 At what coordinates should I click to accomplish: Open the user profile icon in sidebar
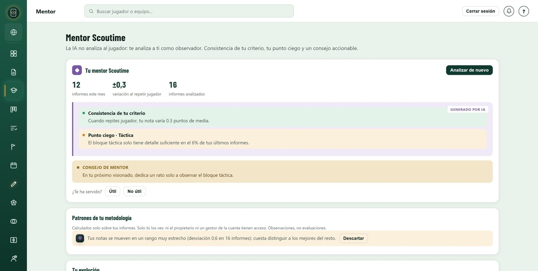(14, 258)
